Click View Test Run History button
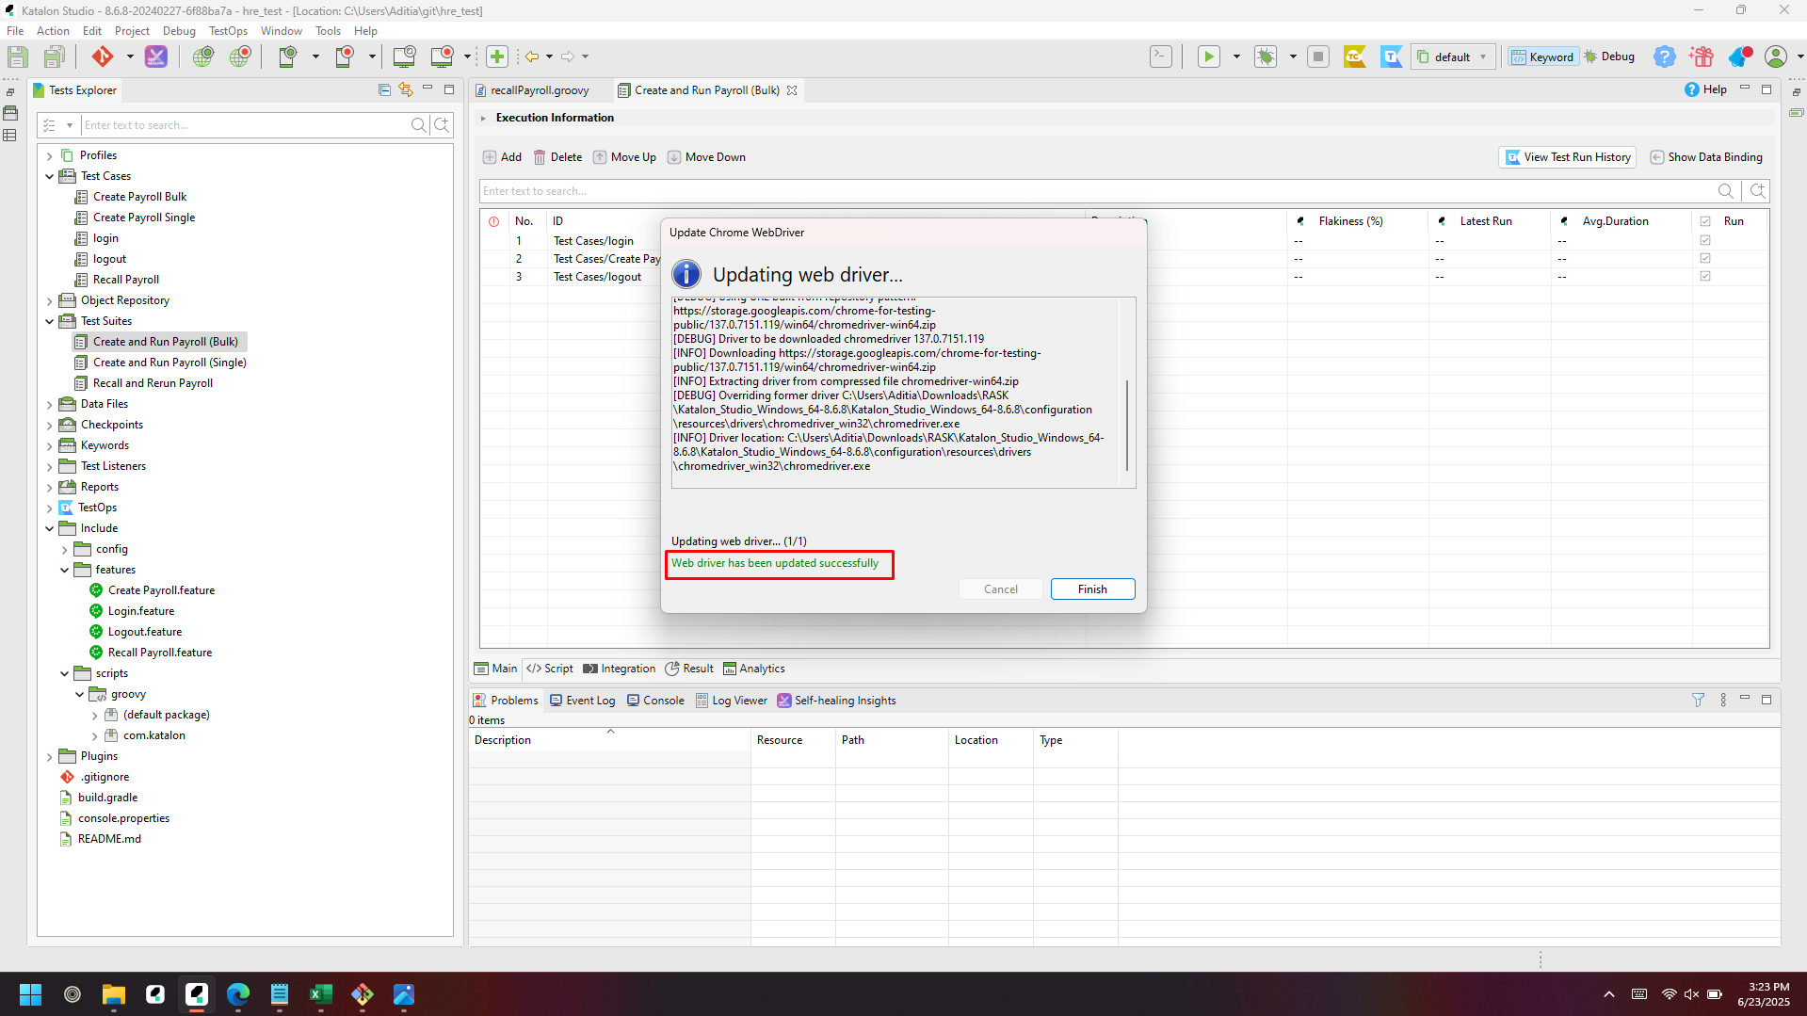Screen dimensions: 1807x1016 [1567, 157]
